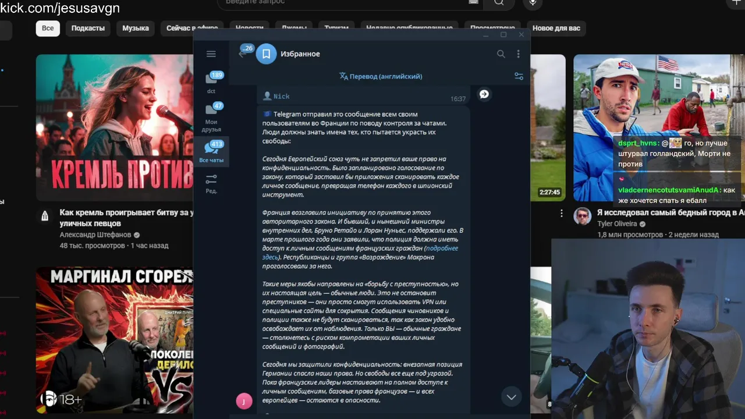The height and width of the screenshot is (419, 745).
Task: Minimize the Telegram window
Action: click(486, 35)
